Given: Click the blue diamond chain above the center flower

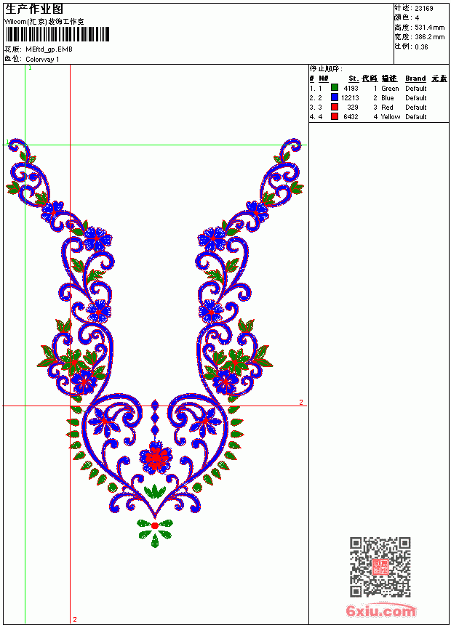Looking at the screenshot, I should 155,418.
